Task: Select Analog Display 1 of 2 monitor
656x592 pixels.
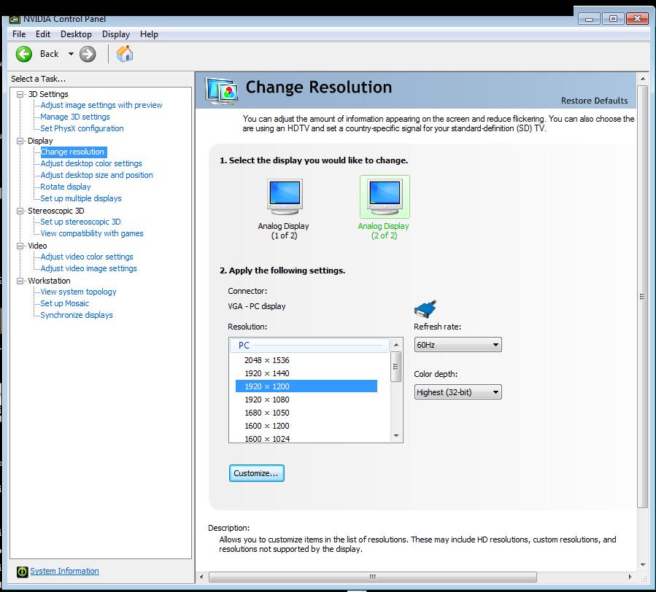Action: (284, 197)
